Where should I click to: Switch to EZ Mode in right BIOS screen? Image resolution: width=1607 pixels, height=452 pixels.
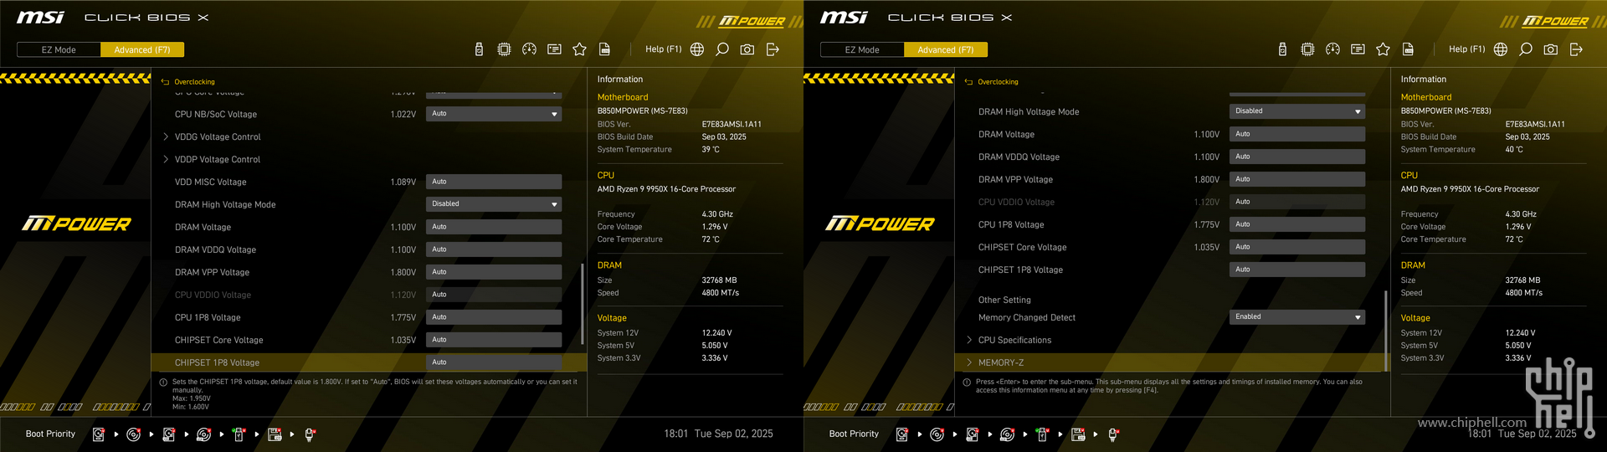click(862, 50)
